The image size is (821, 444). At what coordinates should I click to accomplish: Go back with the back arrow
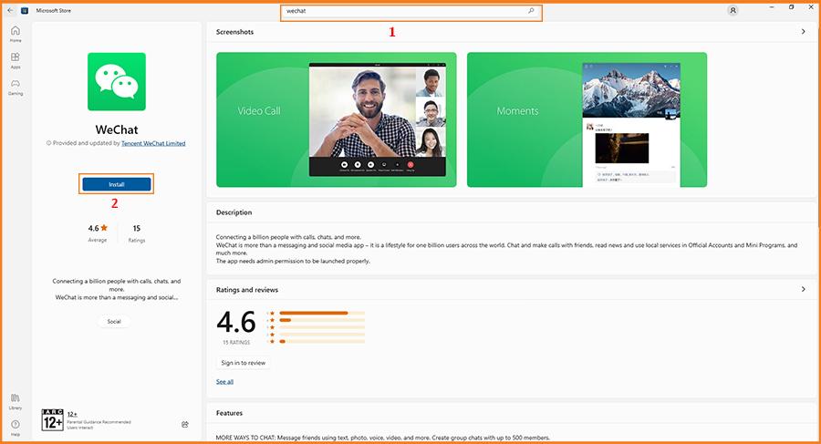(10, 10)
